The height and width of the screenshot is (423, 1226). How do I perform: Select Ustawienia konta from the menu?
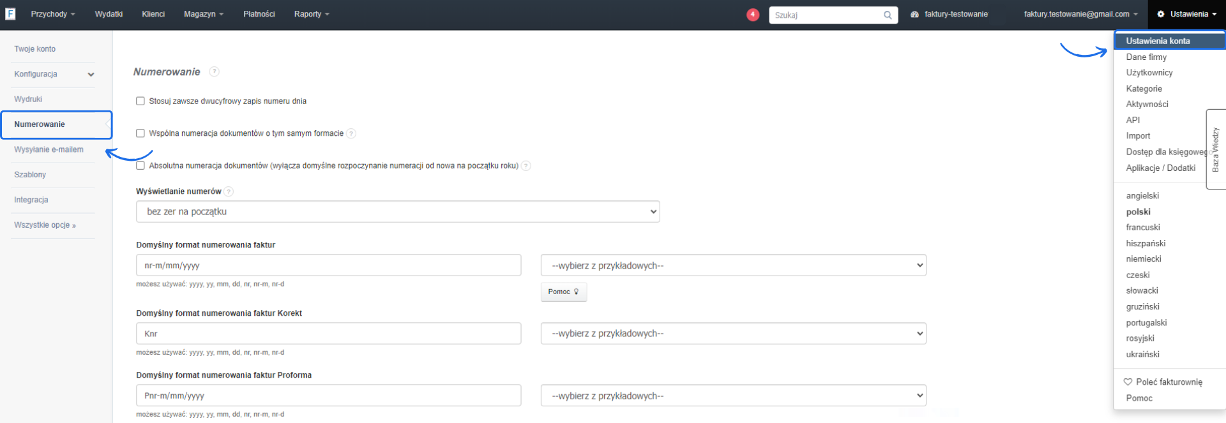click(x=1169, y=41)
